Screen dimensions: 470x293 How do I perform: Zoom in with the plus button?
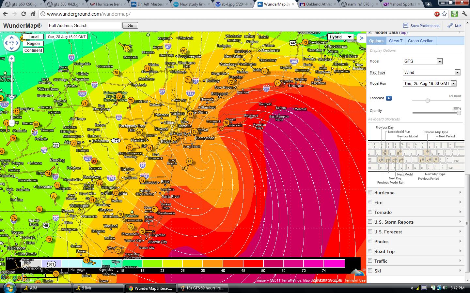(x=12, y=59)
